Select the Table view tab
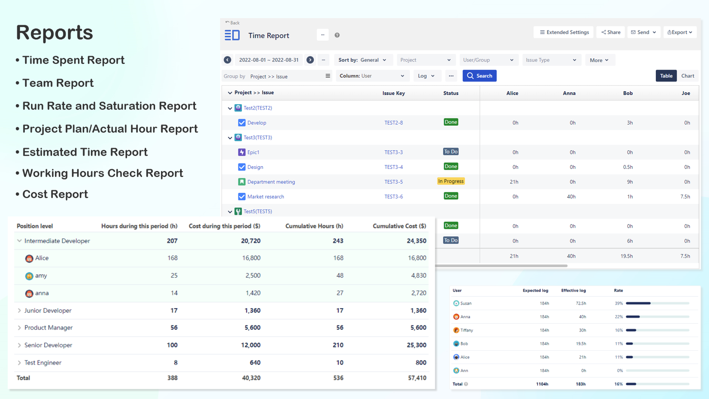 666,76
